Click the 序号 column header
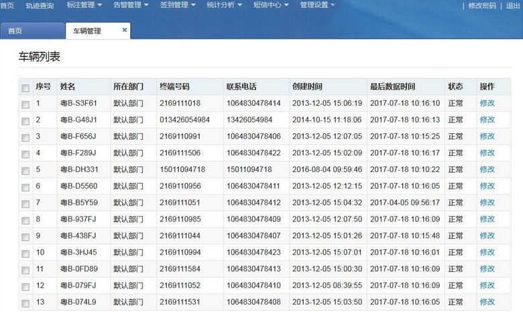 44,86
